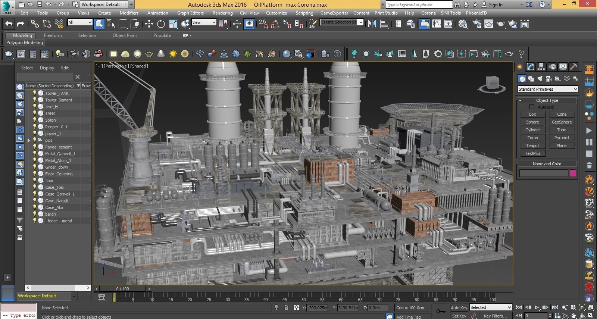Switch to the Display command panel tab

tap(563, 67)
